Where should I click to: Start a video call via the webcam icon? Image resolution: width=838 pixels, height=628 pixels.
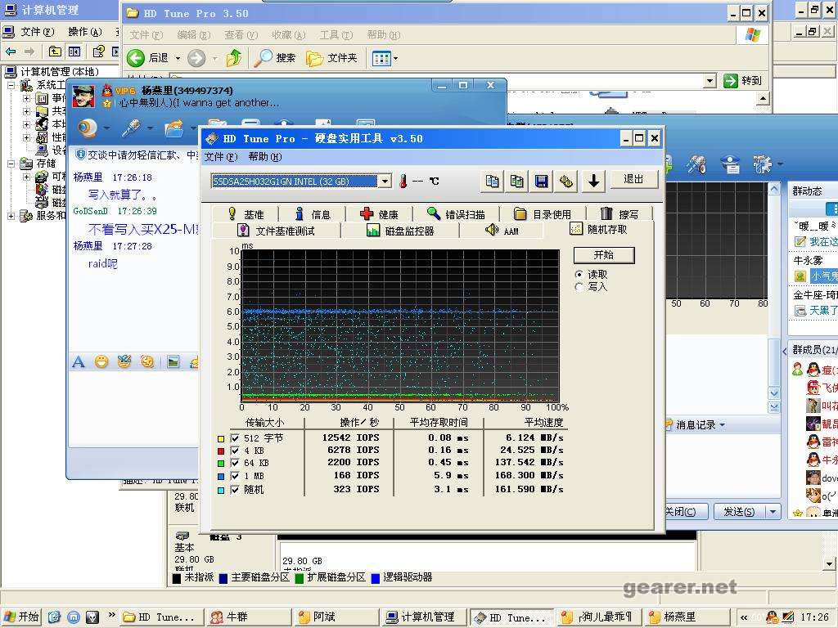pyautogui.click(x=88, y=128)
